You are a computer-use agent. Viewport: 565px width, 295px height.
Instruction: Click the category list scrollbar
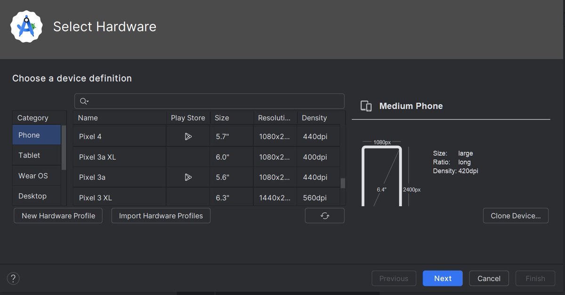[x=64, y=147]
